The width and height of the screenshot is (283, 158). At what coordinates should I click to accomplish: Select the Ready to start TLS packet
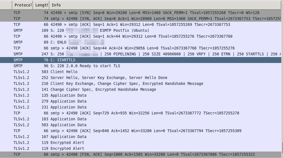point(112,66)
